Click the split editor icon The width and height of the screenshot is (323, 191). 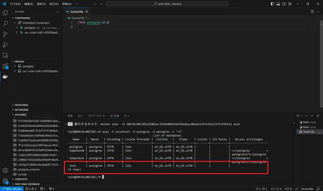(312, 12)
